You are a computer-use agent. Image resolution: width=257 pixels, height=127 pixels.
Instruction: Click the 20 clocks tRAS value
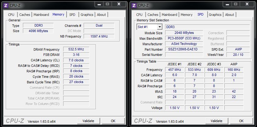pos(76,76)
